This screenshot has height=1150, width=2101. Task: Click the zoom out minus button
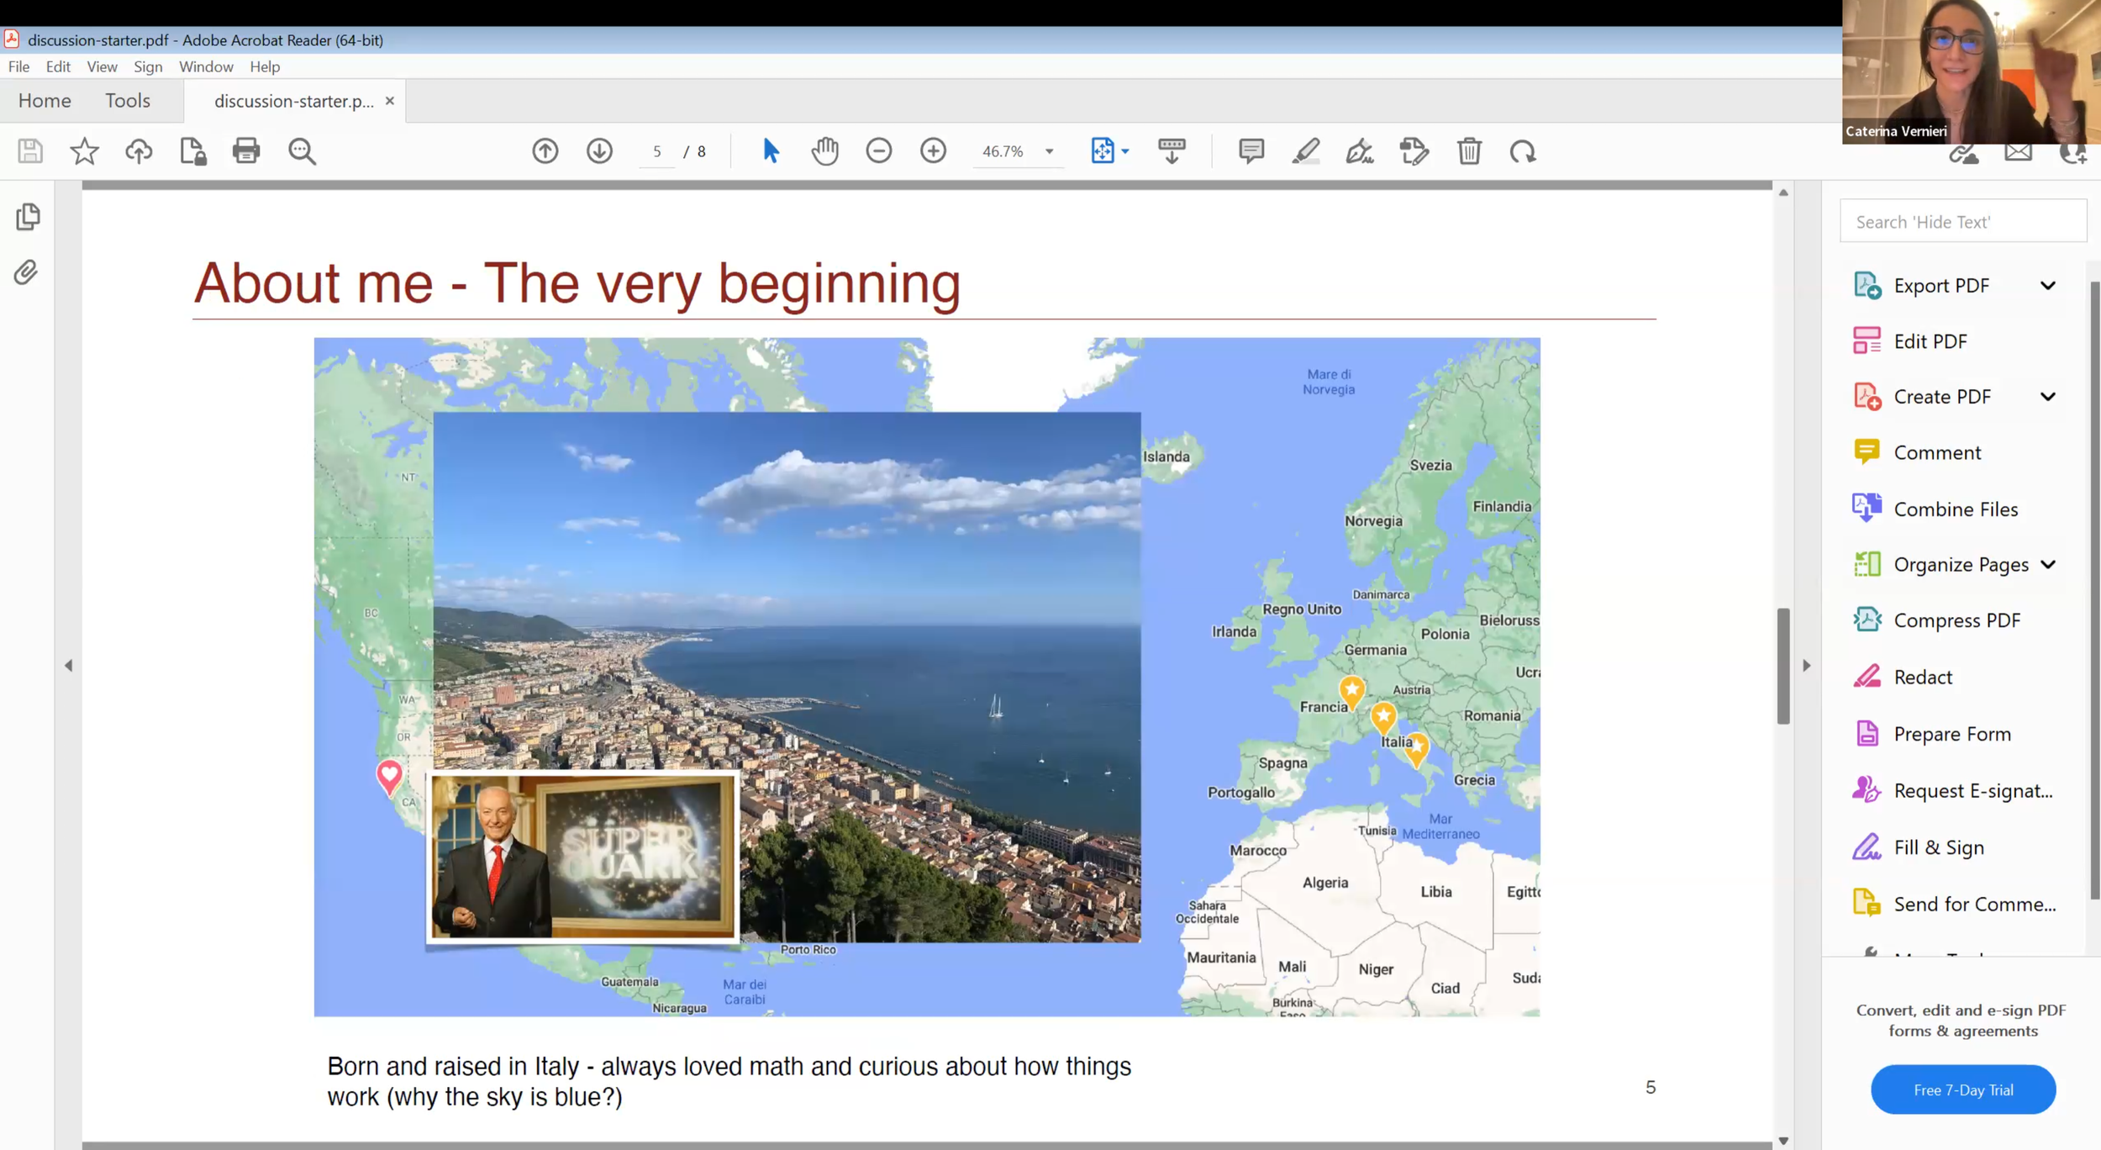(x=879, y=151)
